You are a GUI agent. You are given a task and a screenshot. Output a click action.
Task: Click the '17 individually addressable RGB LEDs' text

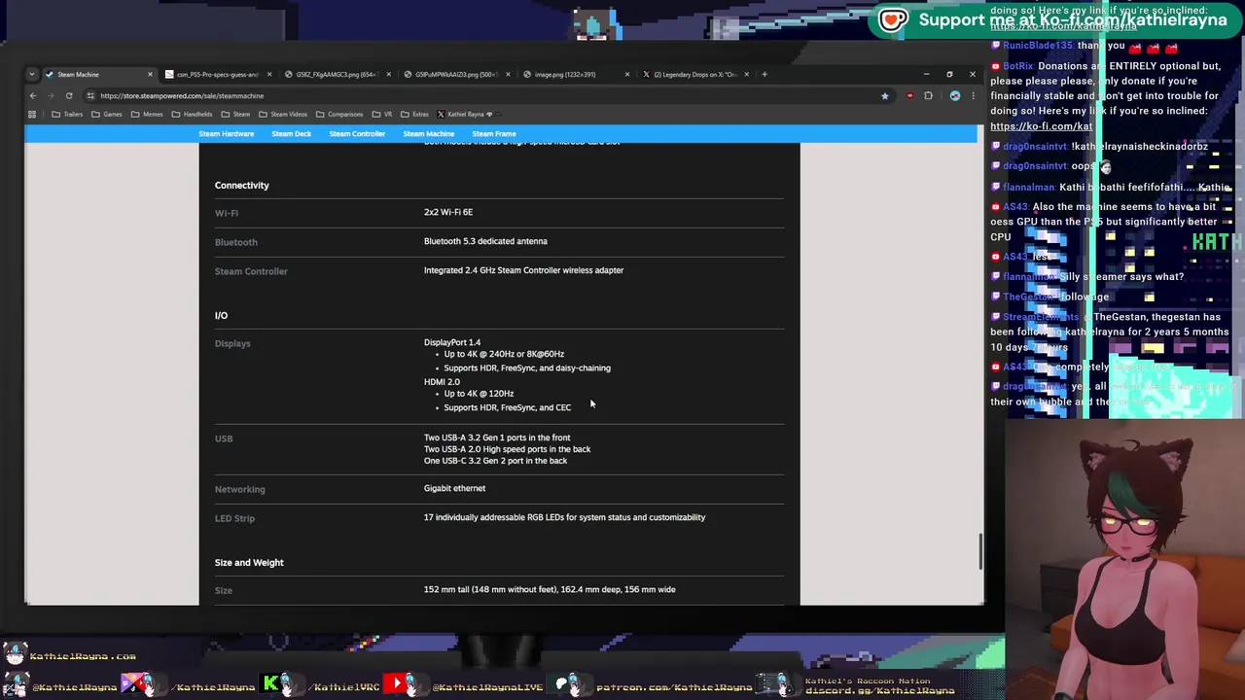coord(564,517)
